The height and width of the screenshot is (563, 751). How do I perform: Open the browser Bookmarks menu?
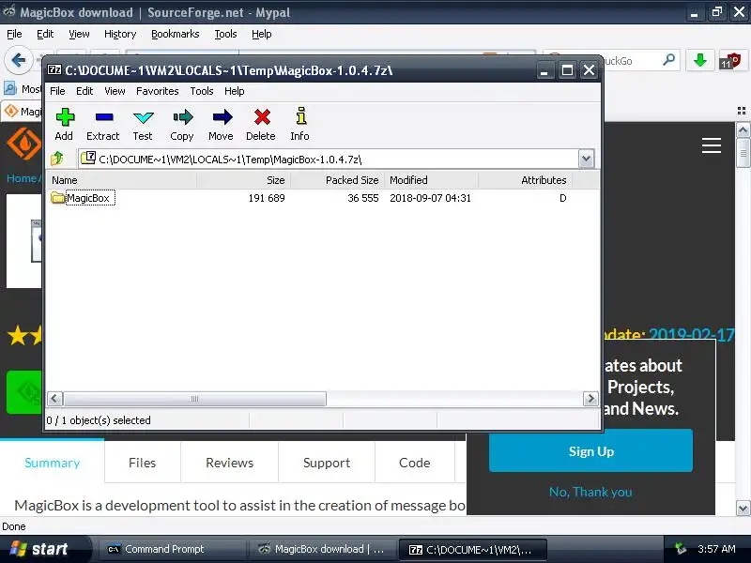[x=175, y=34]
